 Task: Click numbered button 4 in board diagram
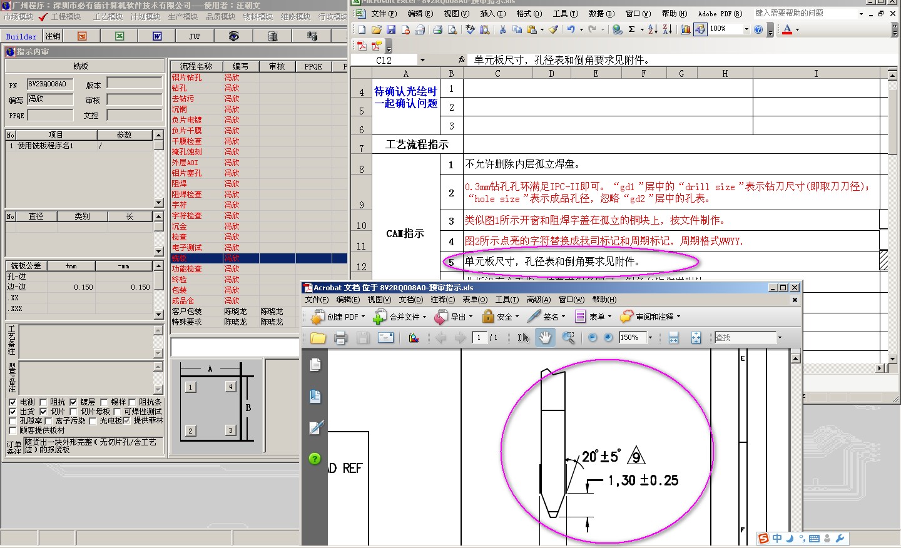pyautogui.click(x=230, y=387)
